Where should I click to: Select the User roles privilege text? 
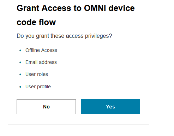[37, 74]
